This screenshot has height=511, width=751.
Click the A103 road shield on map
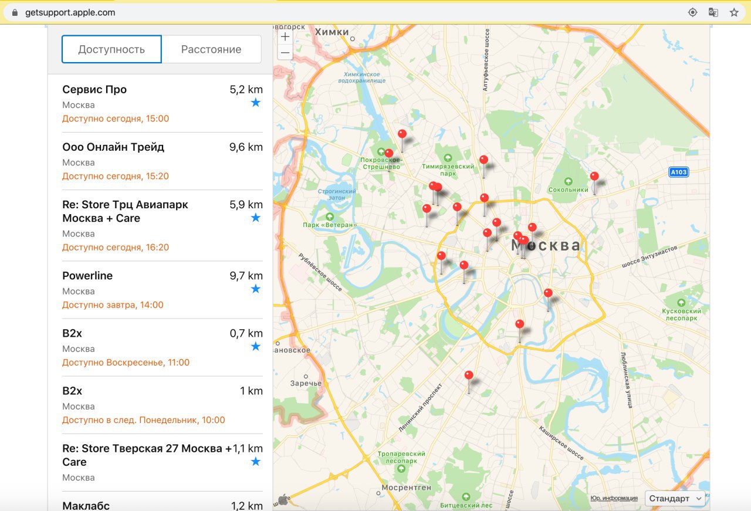(679, 172)
